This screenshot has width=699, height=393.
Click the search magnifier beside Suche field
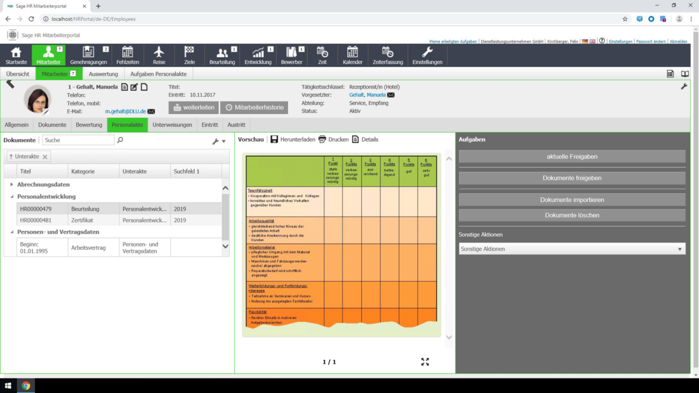120,140
